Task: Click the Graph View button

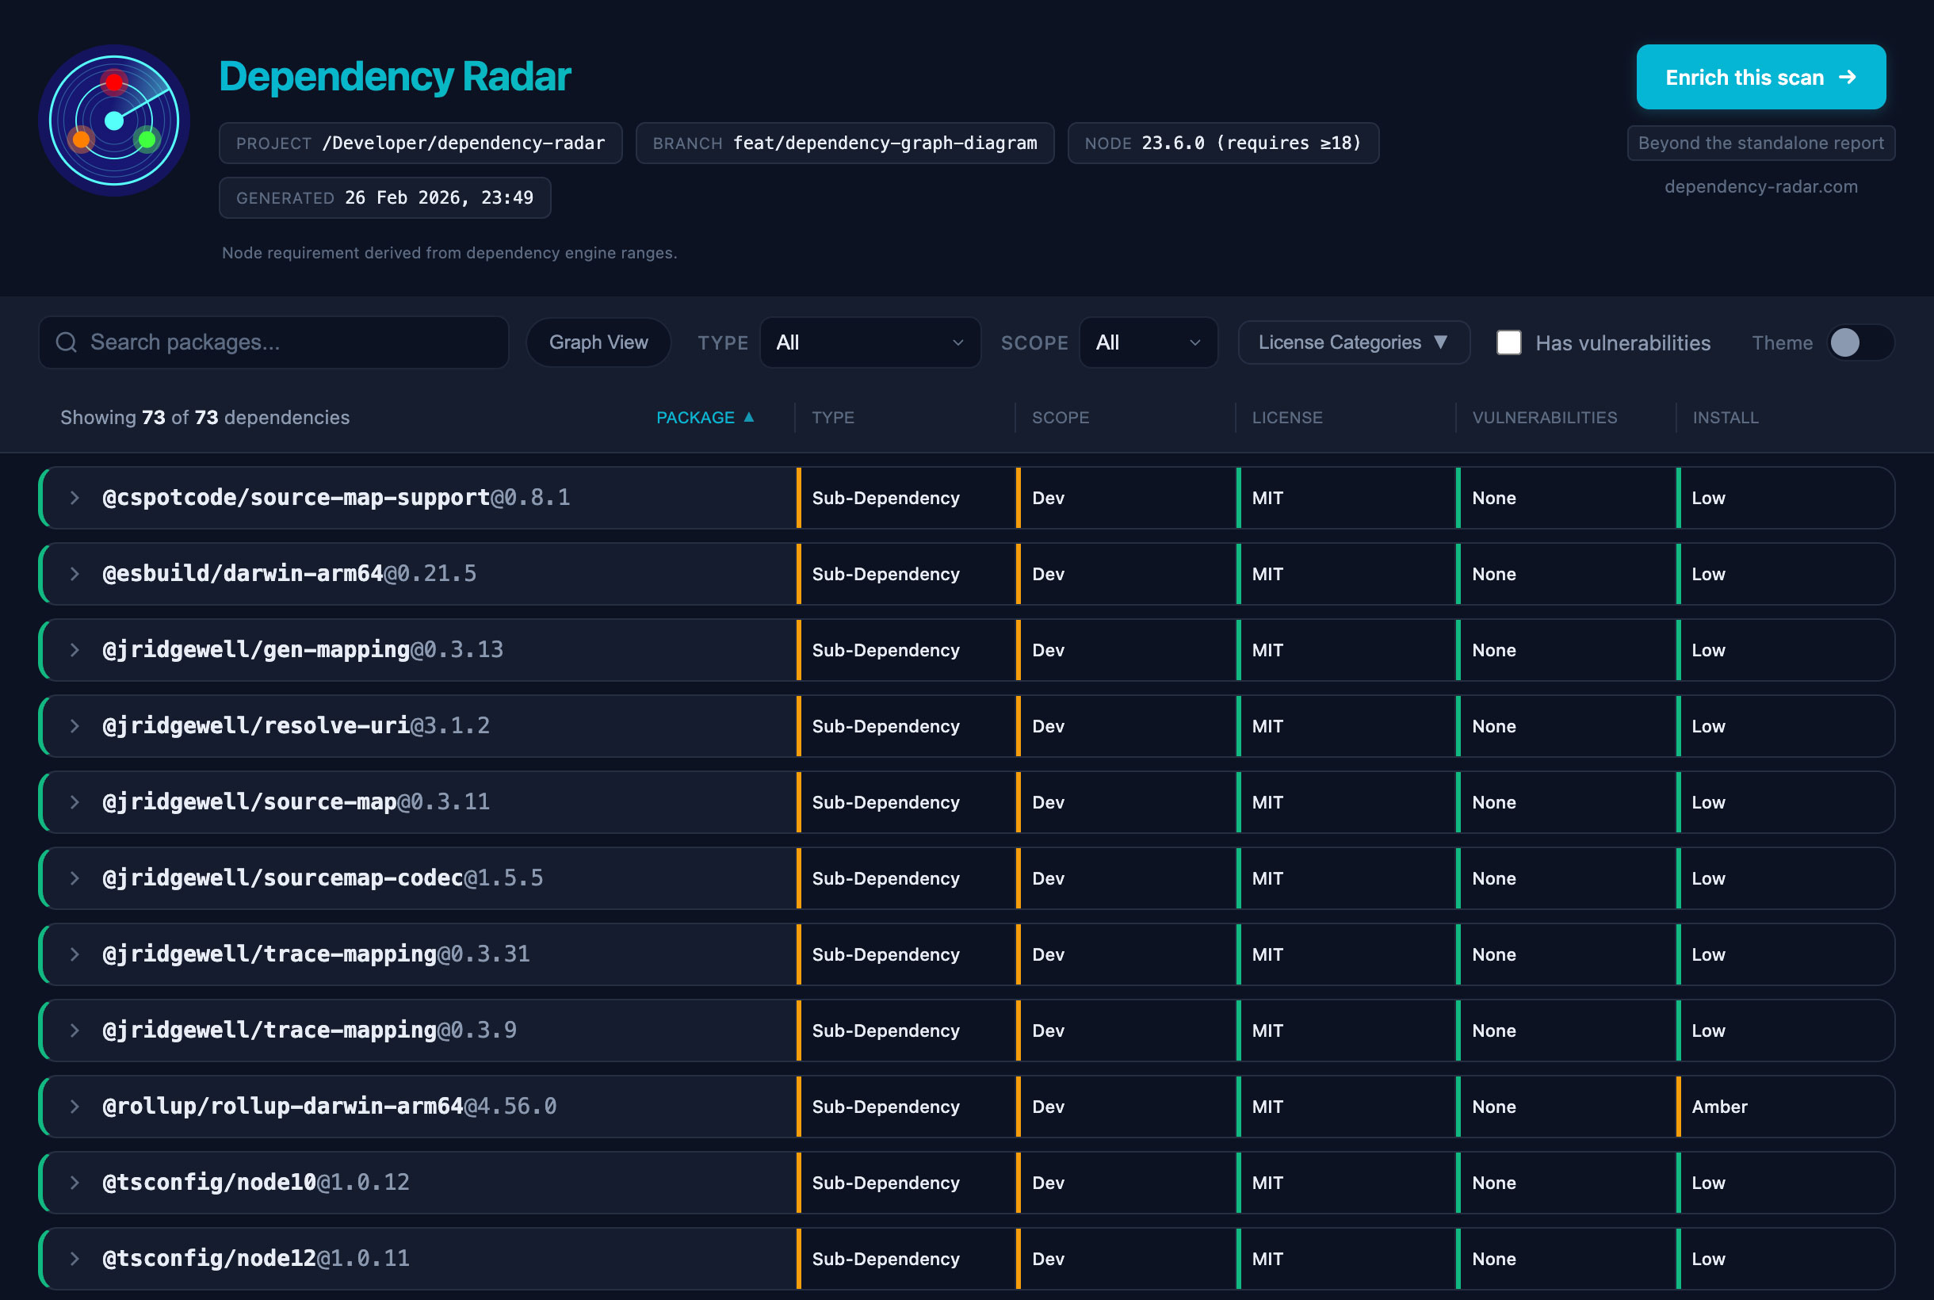Action: pos(598,342)
